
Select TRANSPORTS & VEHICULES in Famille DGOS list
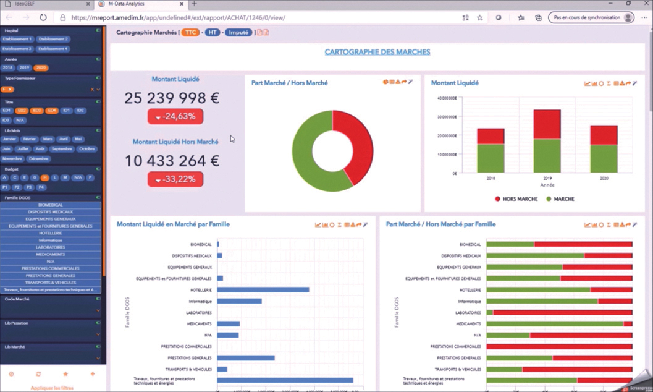[51, 283]
